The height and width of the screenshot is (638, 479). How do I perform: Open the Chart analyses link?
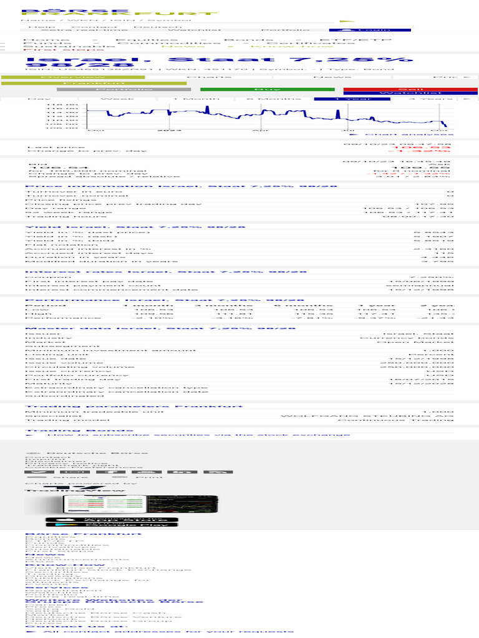[401, 135]
